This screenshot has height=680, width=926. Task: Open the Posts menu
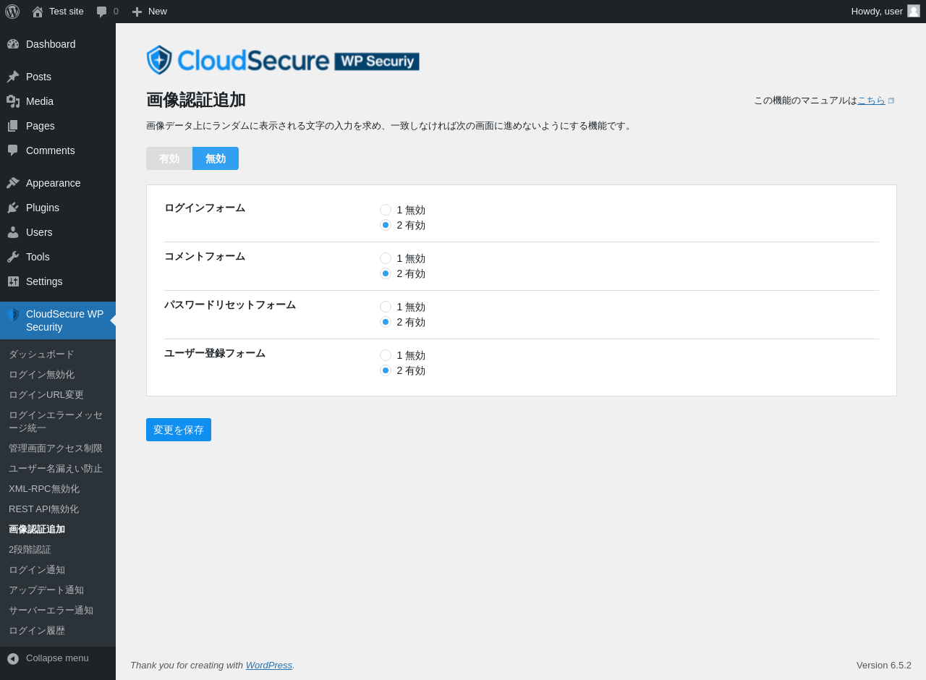58,77
